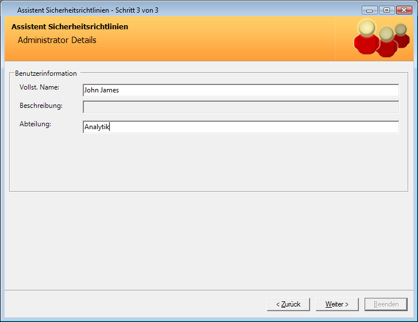
Task: Click the users group icon in header
Action: coord(380,38)
